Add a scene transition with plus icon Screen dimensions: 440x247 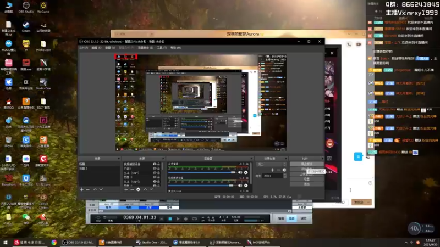(272, 170)
